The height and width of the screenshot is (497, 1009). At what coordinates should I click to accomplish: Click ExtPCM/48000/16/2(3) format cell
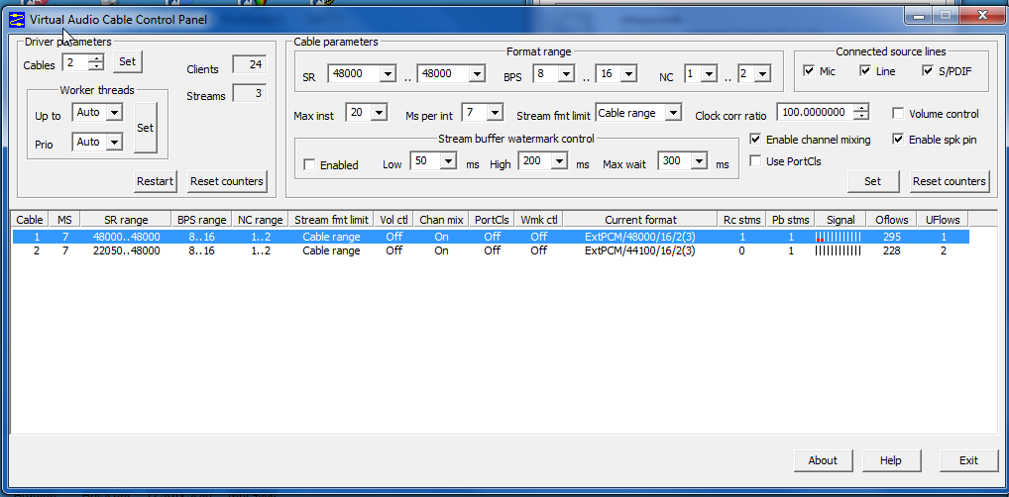click(x=640, y=237)
